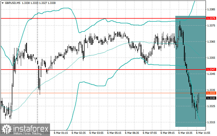Select the red 1.3347 price level label
217x136 pixels.
pyautogui.click(x=211, y=69)
